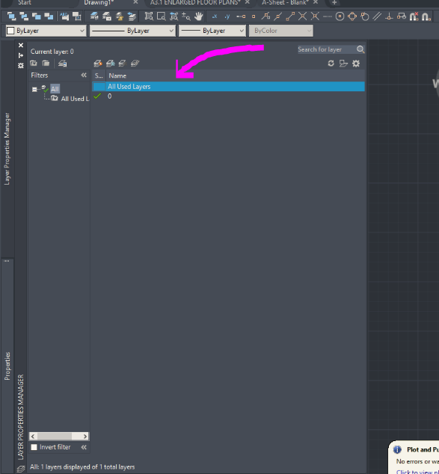Close the Drawing1 tab
The image size is (439, 474).
[x=136, y=2]
